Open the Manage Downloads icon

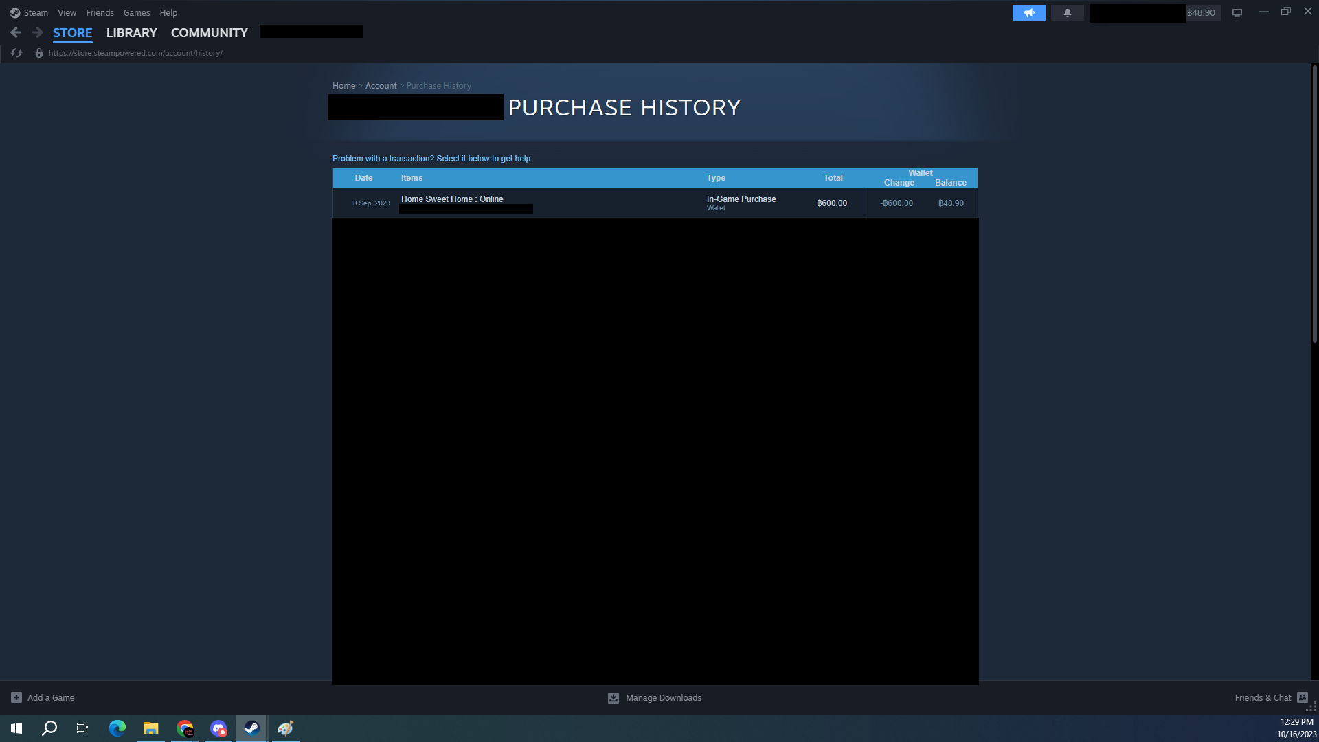click(613, 697)
